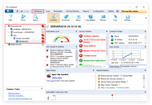The image size is (152, 105).
Task: Click the Unauthorized Applications green check icon
Action: pyautogui.click(x=81, y=61)
